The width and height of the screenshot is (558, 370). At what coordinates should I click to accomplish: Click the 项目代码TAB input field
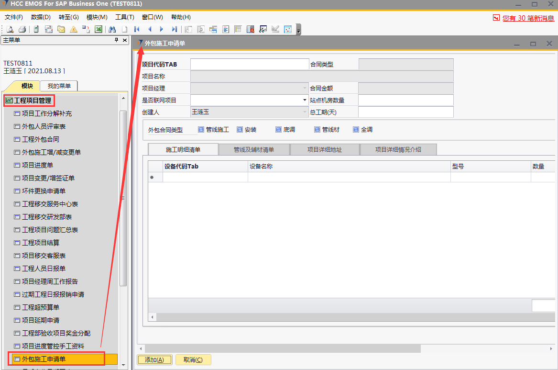pos(250,64)
